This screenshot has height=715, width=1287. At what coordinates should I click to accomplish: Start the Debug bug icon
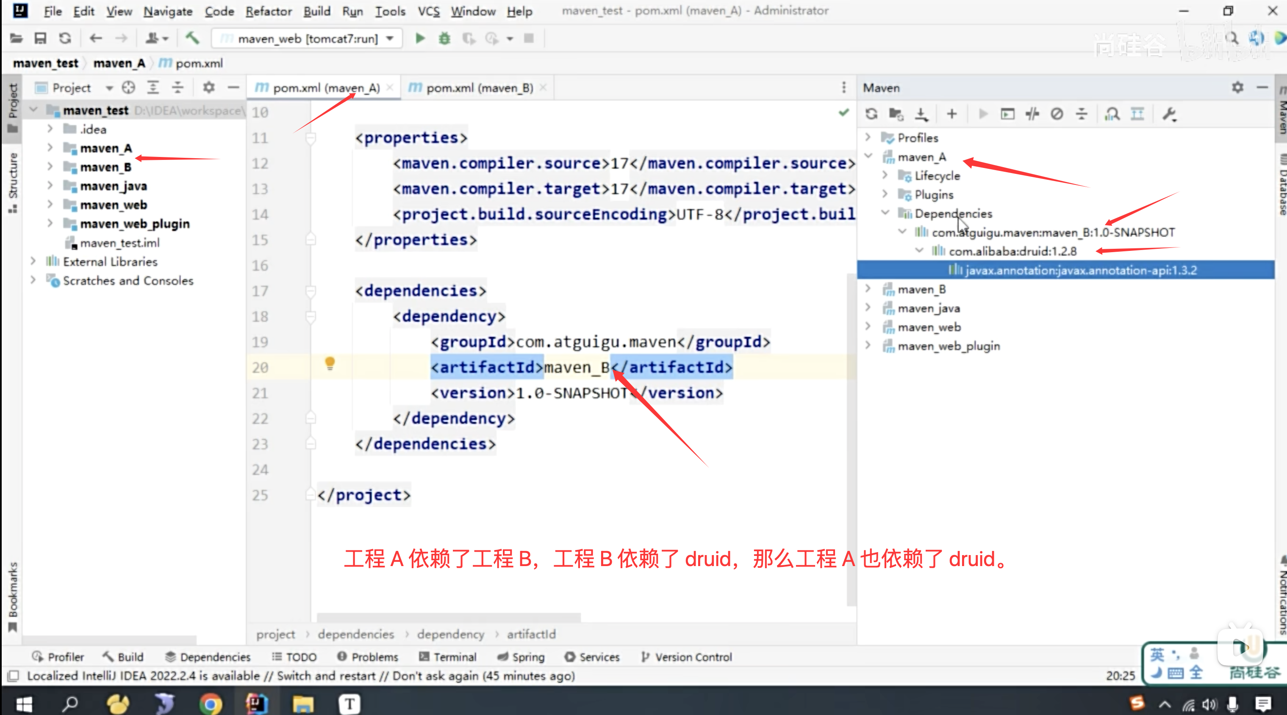coord(444,38)
